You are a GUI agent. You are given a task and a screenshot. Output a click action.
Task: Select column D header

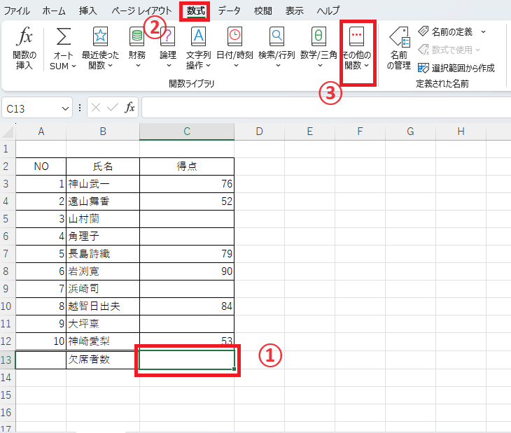(x=260, y=132)
